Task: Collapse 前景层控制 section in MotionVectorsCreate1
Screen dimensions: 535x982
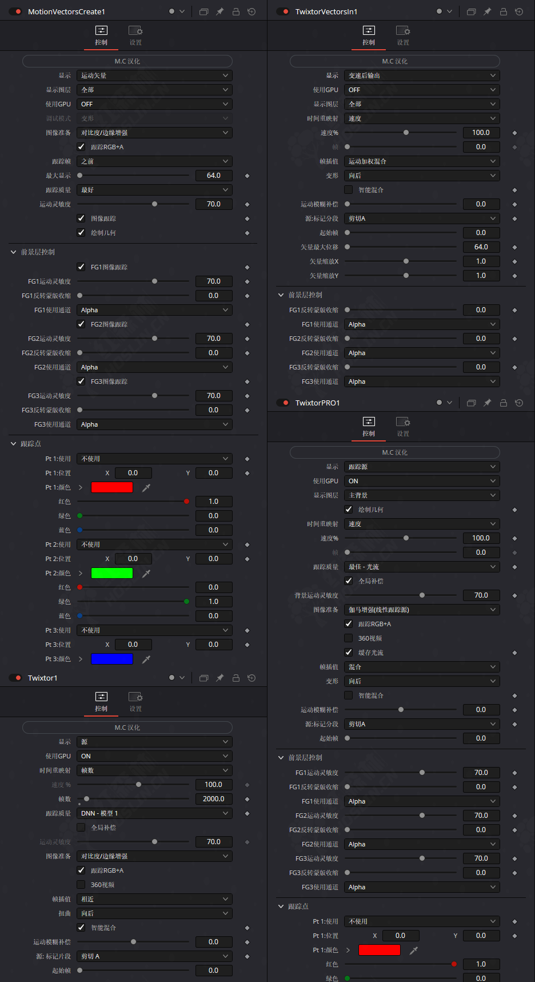Action: tap(14, 252)
